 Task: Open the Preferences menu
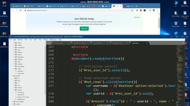[53, 40]
